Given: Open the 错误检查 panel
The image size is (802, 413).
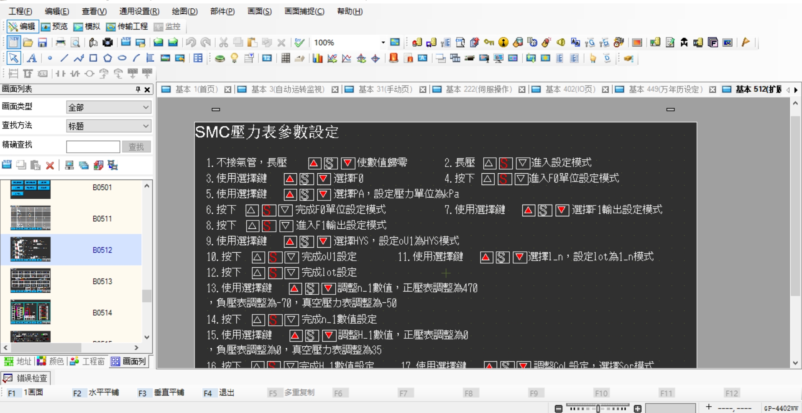Looking at the screenshot, I should [x=26, y=378].
